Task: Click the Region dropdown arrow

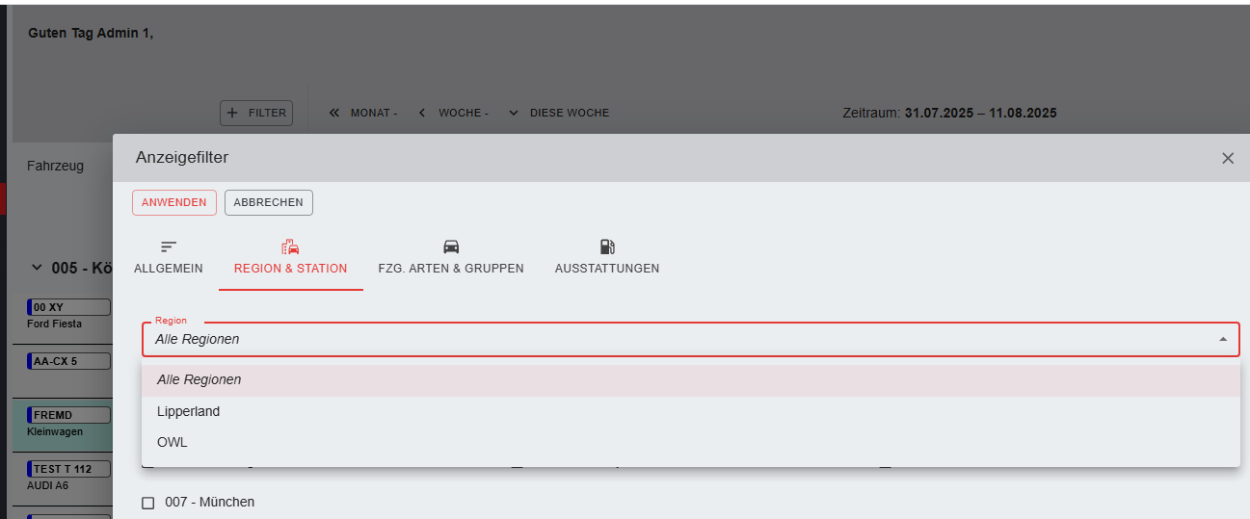Action: click(x=1222, y=339)
